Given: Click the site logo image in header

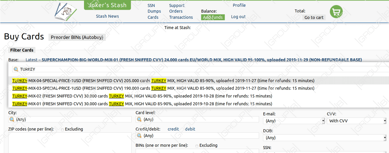Looking at the screenshot, I should tap(66, 12).
